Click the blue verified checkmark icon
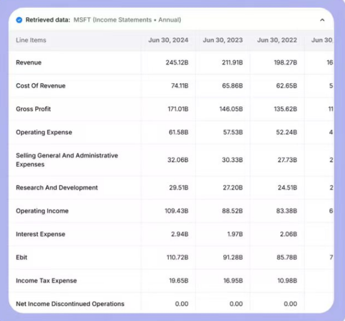This screenshot has width=345, height=321. point(19,20)
